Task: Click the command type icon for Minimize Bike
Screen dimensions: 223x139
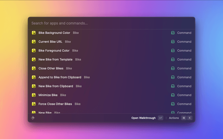Action: coord(172,95)
